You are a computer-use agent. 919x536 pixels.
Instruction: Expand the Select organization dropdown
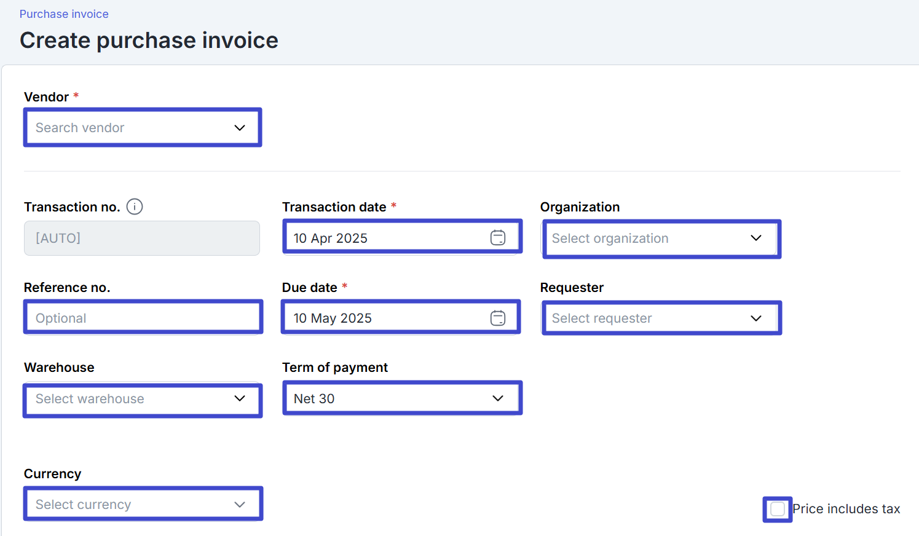point(661,238)
